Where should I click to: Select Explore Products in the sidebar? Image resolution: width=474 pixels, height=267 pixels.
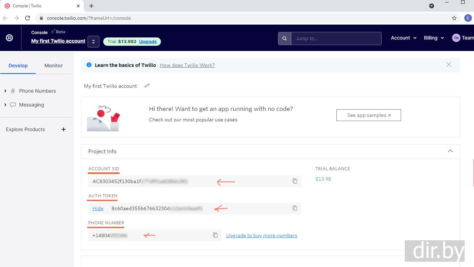(25, 129)
